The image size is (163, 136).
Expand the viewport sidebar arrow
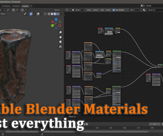63,19
